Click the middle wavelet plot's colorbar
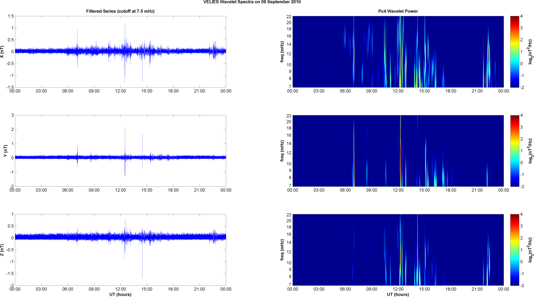Image resolution: width=534 pixels, height=297 pixels. [514, 151]
